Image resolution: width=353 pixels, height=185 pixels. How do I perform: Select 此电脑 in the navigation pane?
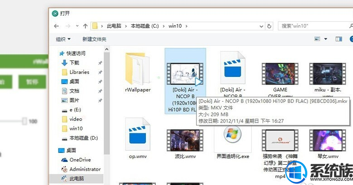[76, 179]
